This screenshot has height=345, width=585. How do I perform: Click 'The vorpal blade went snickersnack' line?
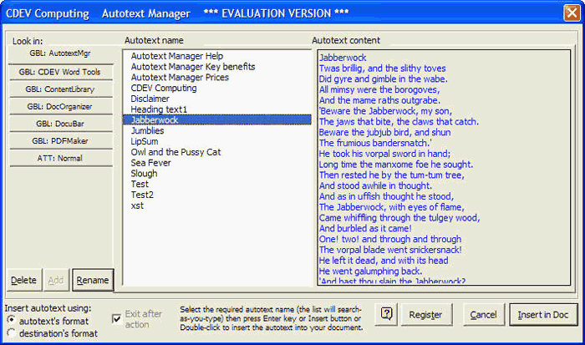tap(390, 250)
